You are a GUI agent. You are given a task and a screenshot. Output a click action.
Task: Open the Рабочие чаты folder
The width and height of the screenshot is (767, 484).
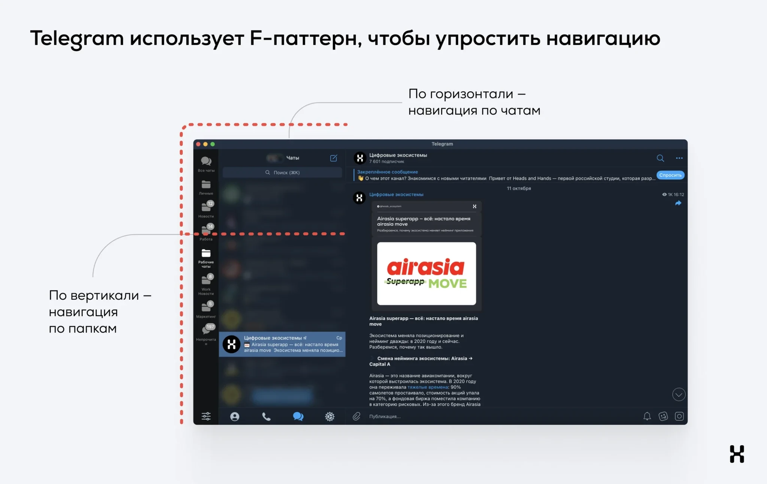[x=206, y=257]
